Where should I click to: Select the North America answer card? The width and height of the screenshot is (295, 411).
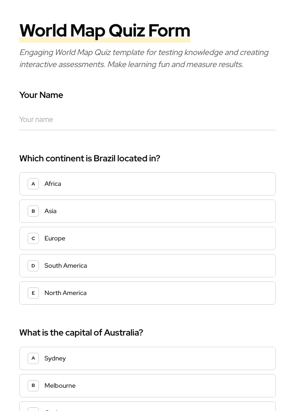click(147, 293)
